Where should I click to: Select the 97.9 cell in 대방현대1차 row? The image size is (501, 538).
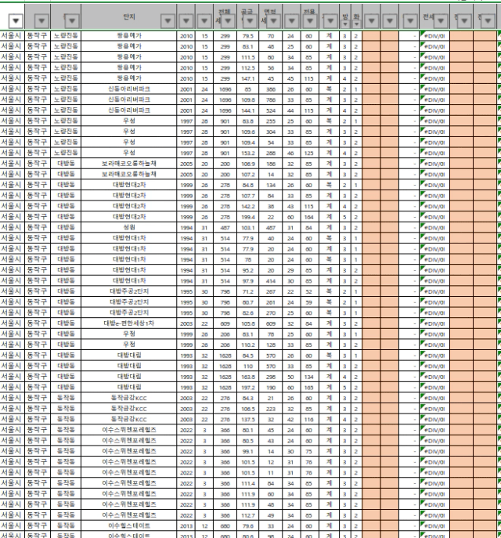click(247, 280)
